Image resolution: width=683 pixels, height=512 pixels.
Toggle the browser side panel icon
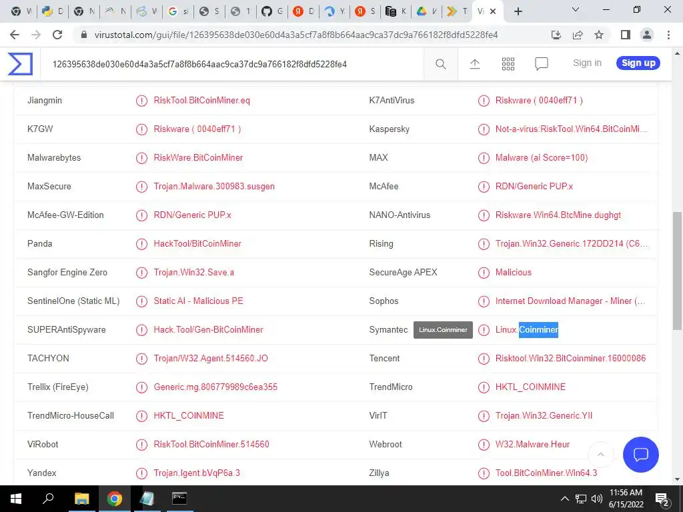click(626, 35)
